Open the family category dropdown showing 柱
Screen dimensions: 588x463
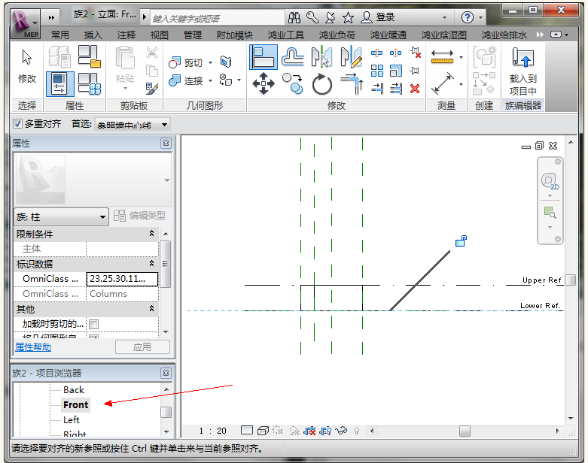tap(62, 216)
